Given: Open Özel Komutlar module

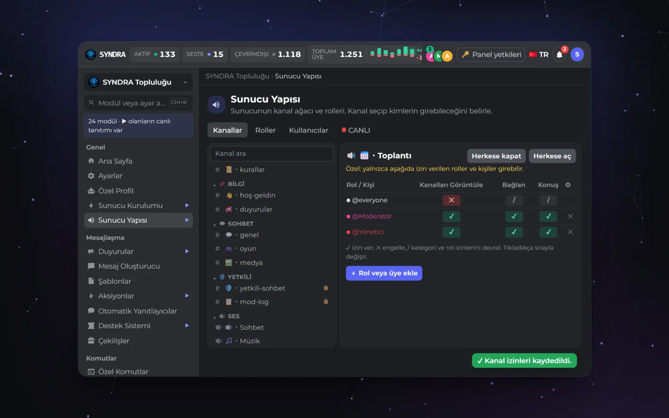Looking at the screenshot, I should [x=138, y=372].
